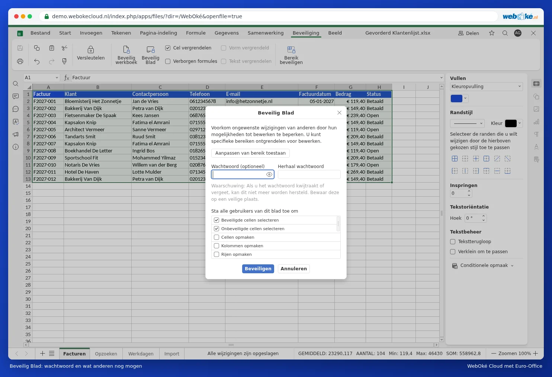Uncheck Beveiligde cellen selecteren
The width and height of the screenshot is (552, 377).
pos(216,220)
